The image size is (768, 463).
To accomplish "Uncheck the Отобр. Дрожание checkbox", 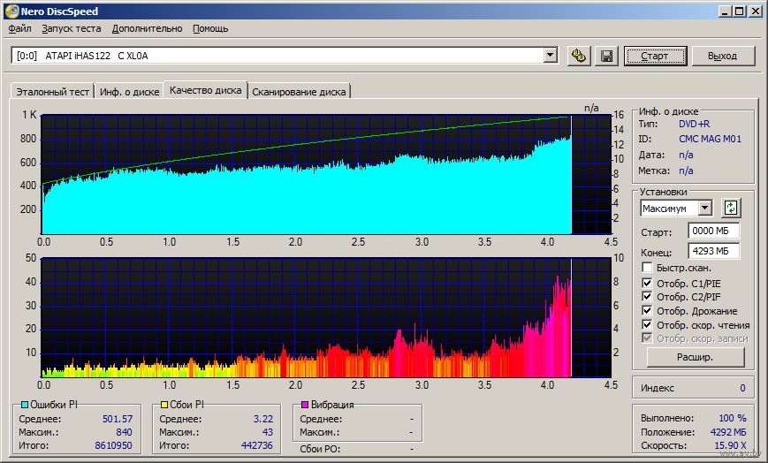I will tap(647, 311).
